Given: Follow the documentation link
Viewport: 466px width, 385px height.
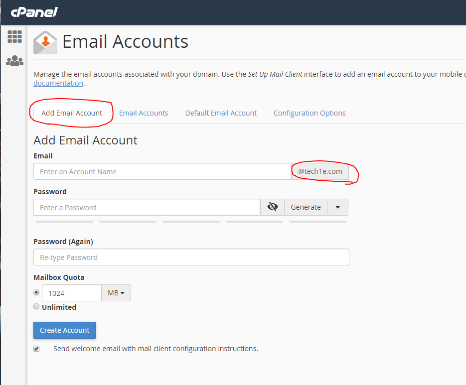Looking at the screenshot, I should [x=58, y=83].
